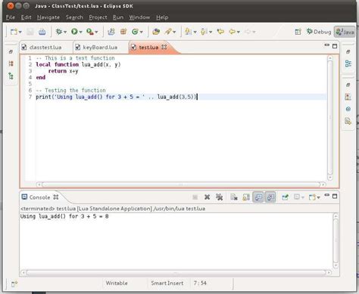This screenshot has height=294, width=359.
Task: Click the Restore button in left trim
Action: click(x=11, y=51)
